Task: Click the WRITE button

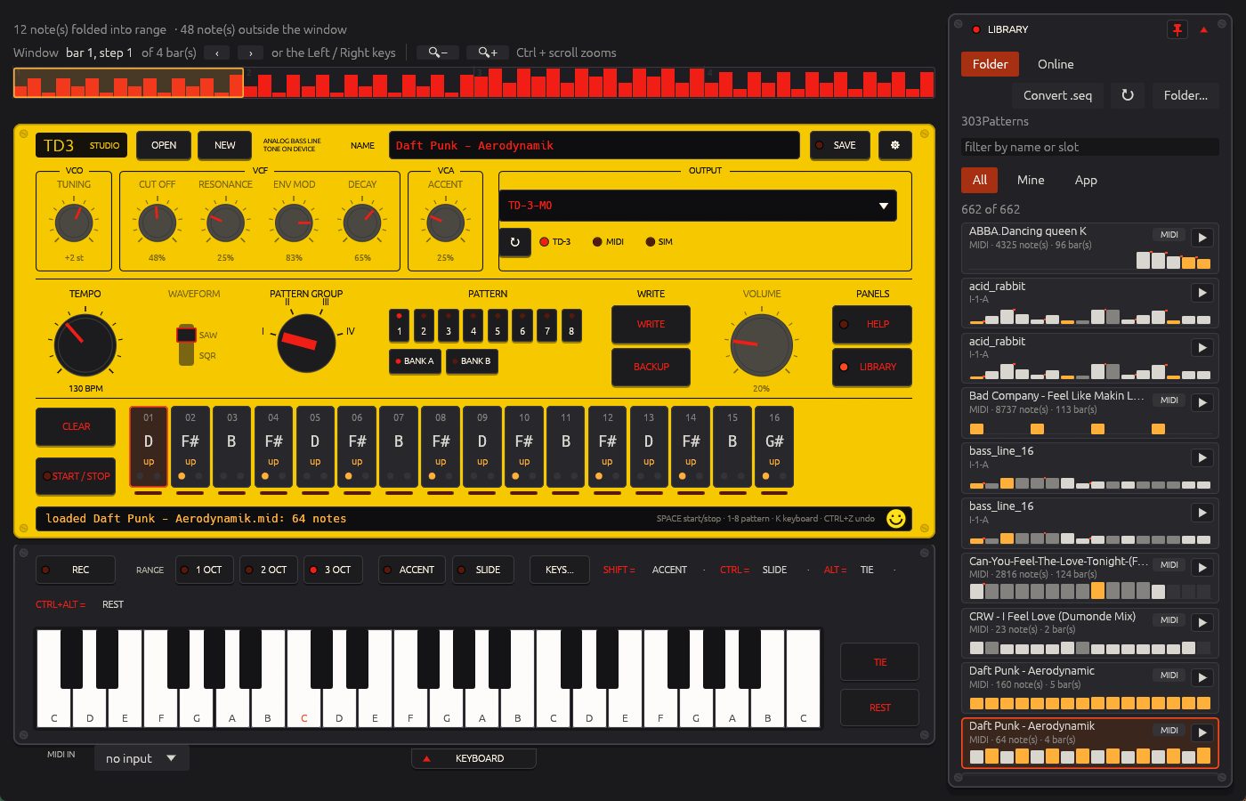Action: [x=651, y=324]
